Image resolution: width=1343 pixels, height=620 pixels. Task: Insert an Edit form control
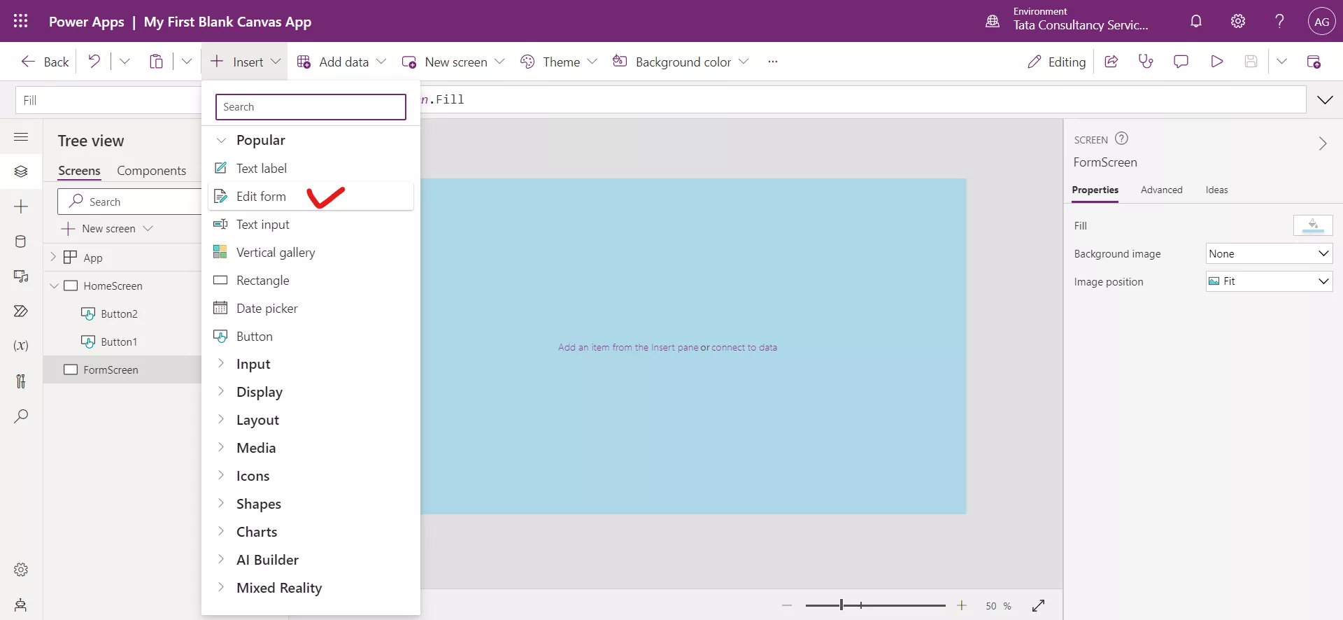(x=311, y=196)
